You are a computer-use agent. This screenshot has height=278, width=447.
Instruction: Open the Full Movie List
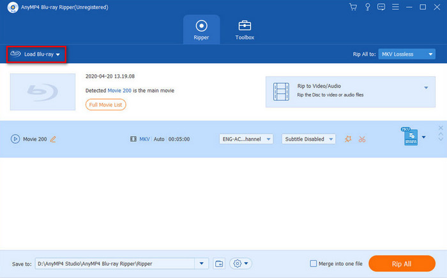pos(105,105)
